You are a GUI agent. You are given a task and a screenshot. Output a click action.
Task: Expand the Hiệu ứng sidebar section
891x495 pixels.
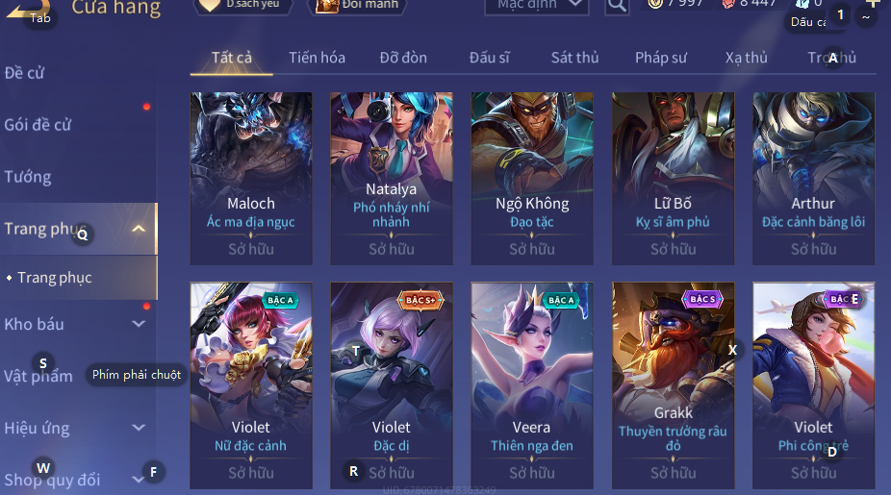coord(139,428)
